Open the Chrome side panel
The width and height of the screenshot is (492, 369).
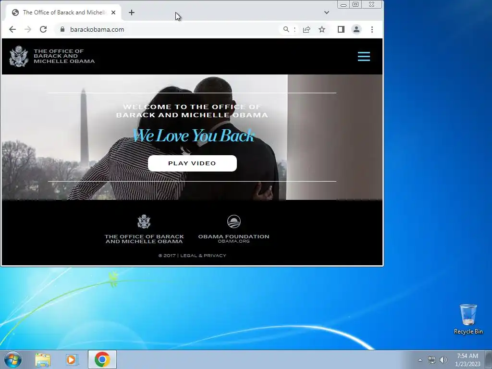point(341,29)
